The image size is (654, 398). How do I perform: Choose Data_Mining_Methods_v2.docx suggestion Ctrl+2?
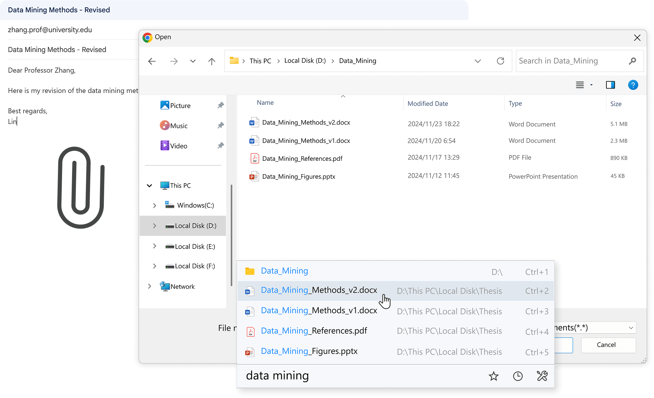click(396, 291)
